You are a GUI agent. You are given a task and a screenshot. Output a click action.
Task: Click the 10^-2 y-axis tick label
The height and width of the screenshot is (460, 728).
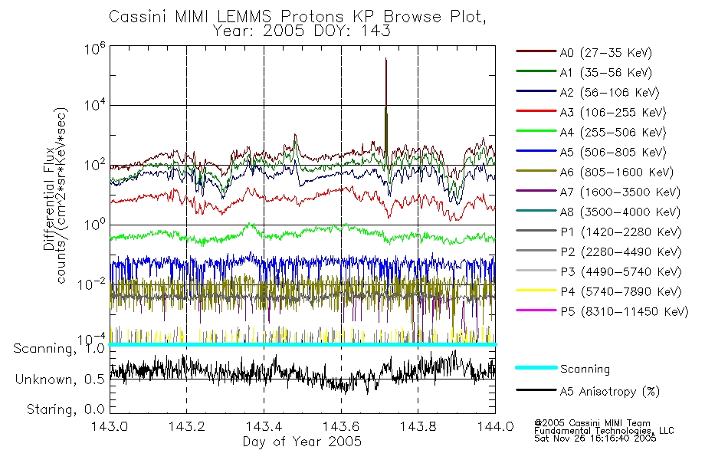[92, 284]
